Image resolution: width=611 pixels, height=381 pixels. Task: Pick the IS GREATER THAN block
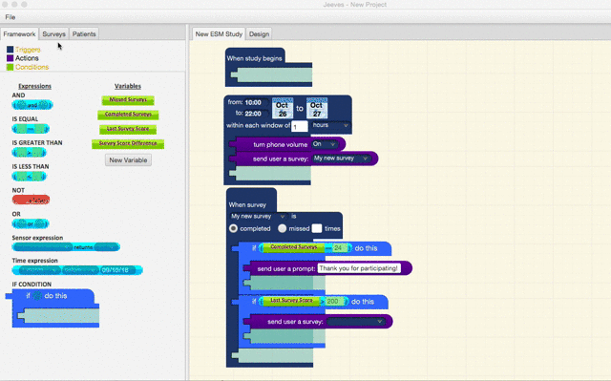pos(30,153)
